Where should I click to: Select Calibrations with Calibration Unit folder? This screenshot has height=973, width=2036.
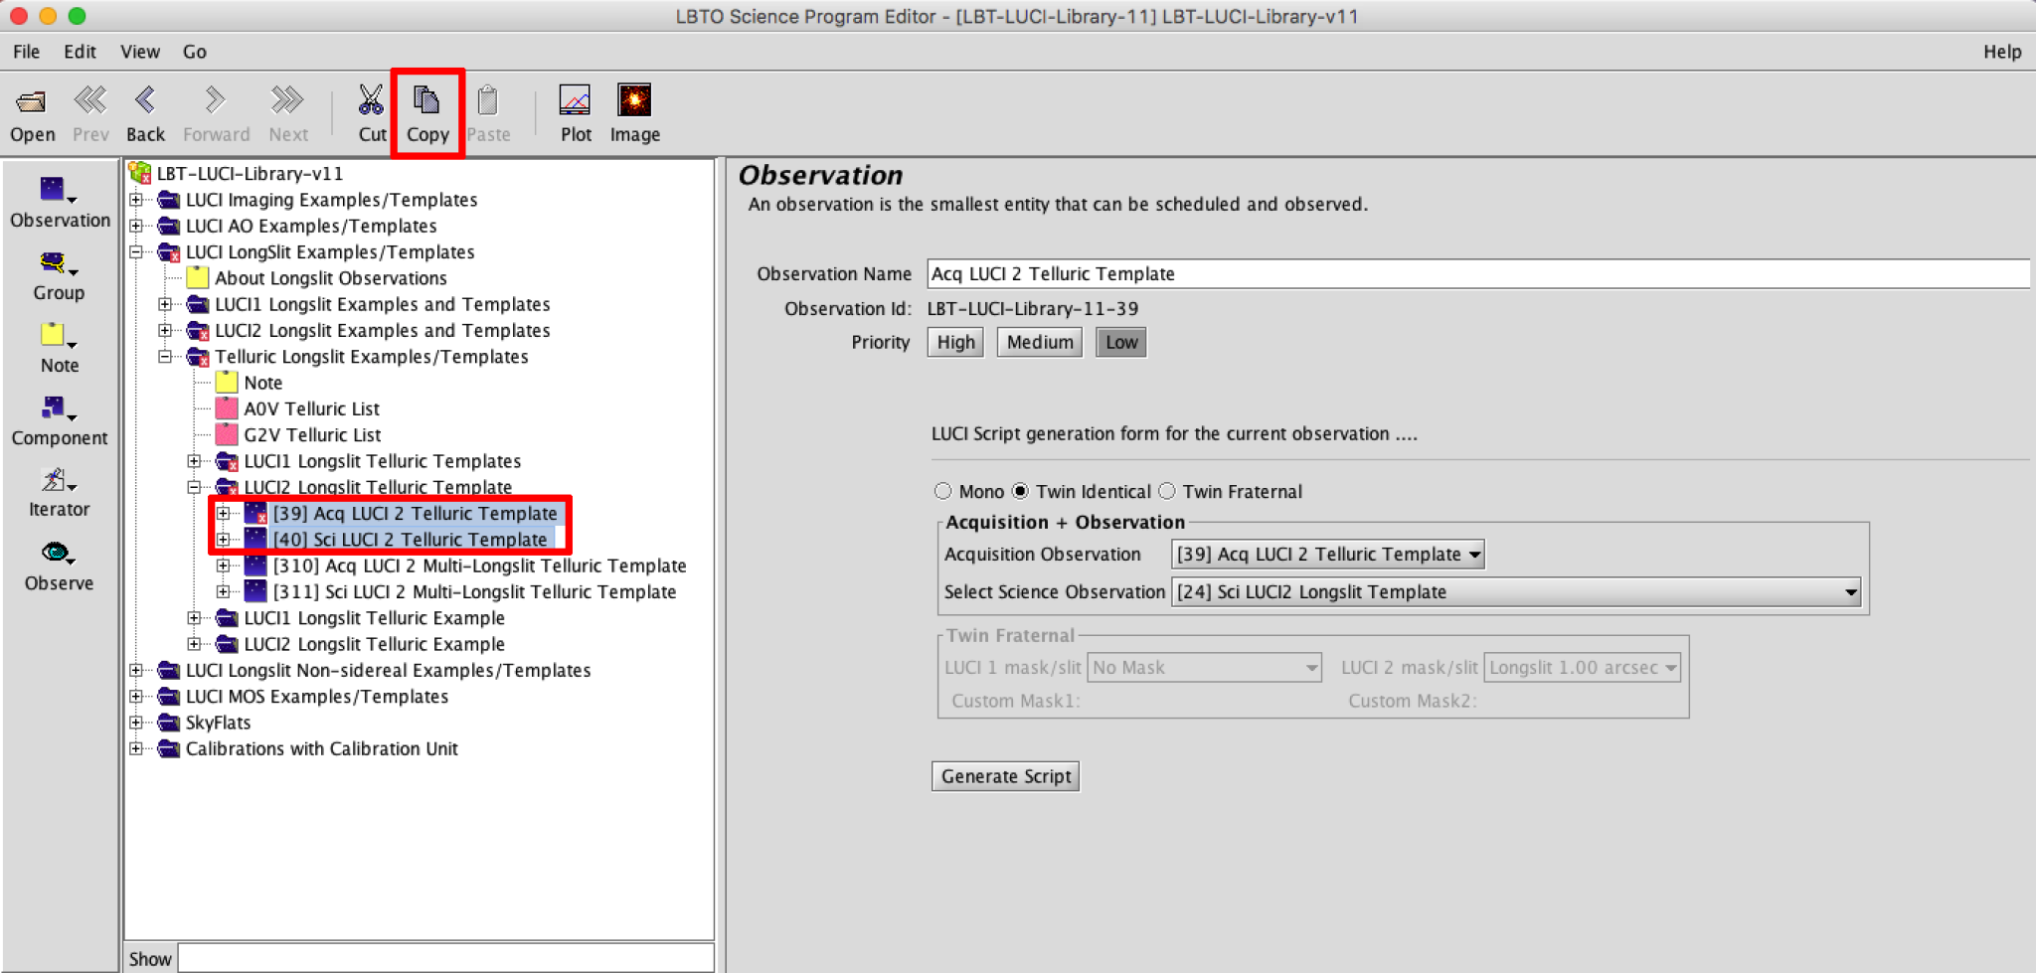[x=321, y=748]
